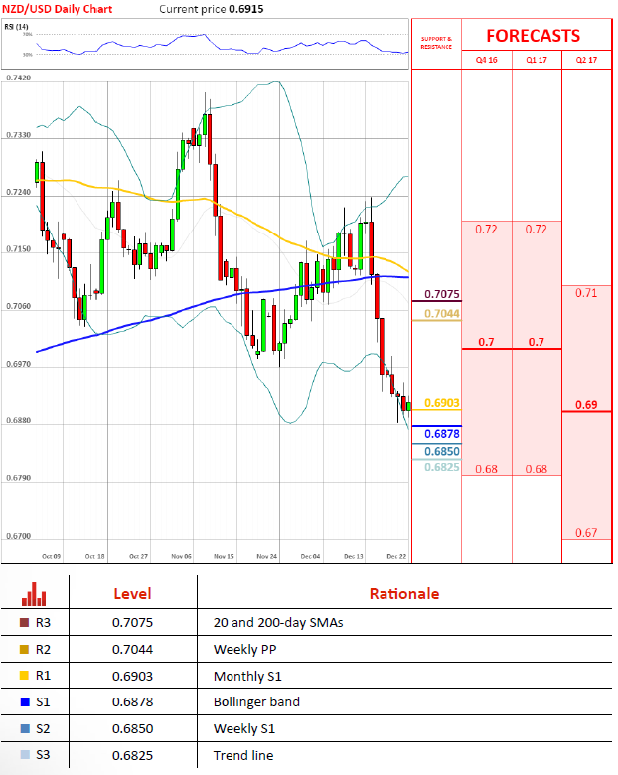
Task: Click the NZD/USD Daily Chart title
Action: point(58,9)
